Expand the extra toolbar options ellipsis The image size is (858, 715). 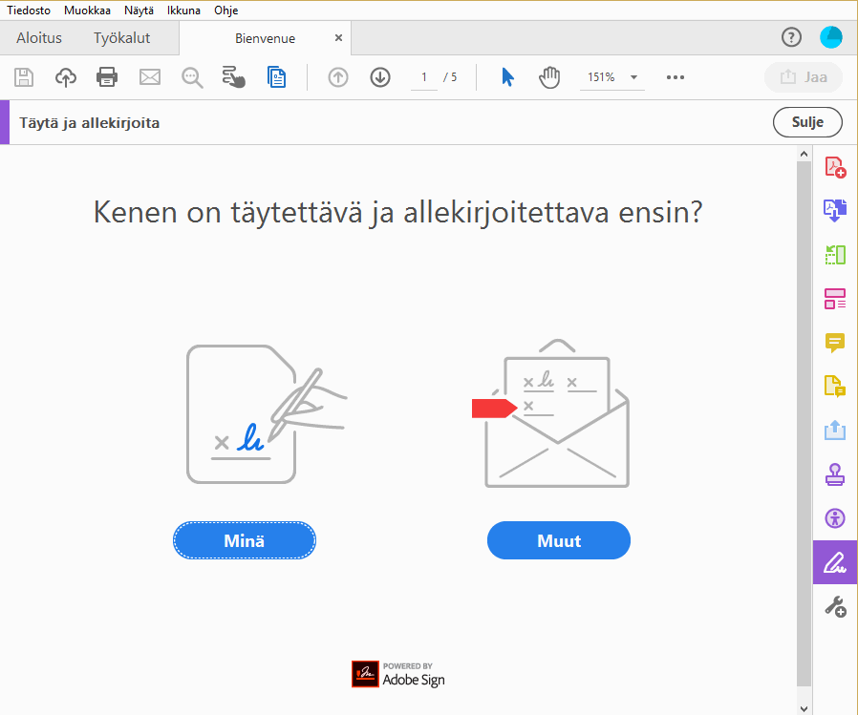coord(676,77)
